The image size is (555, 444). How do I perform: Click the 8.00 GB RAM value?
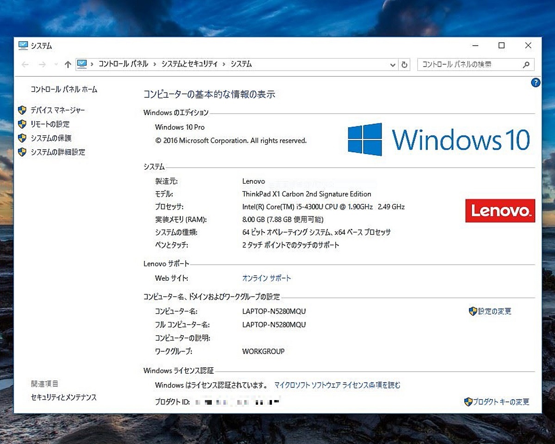coord(283,220)
